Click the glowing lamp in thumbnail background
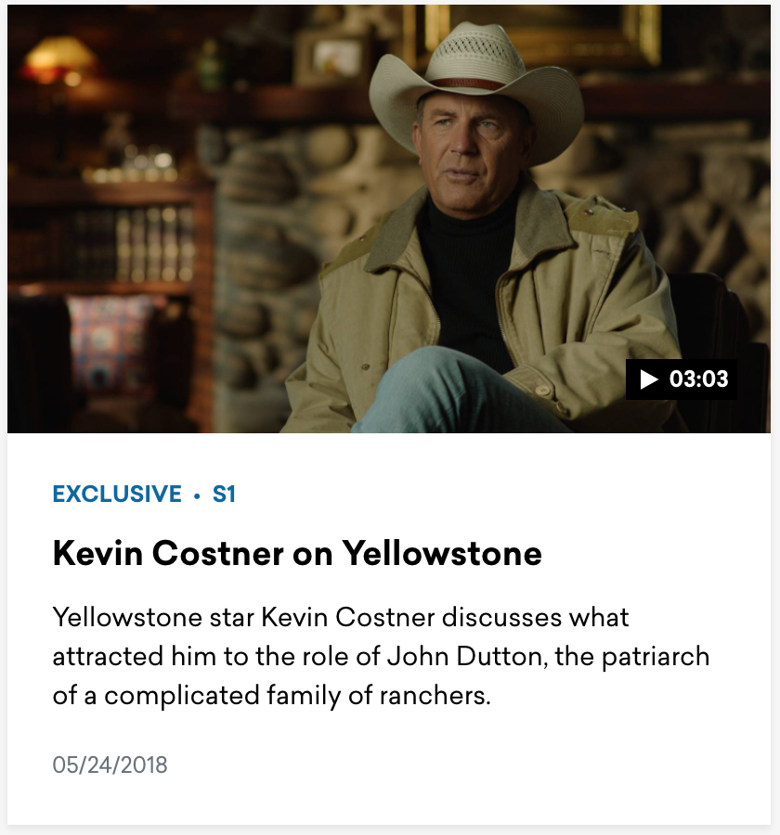The height and width of the screenshot is (835, 780). pyautogui.click(x=58, y=61)
